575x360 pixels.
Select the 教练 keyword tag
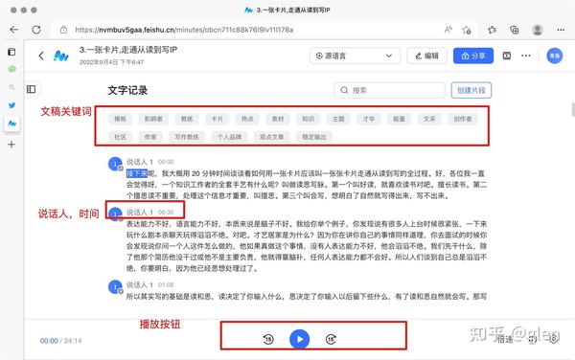coord(187,119)
